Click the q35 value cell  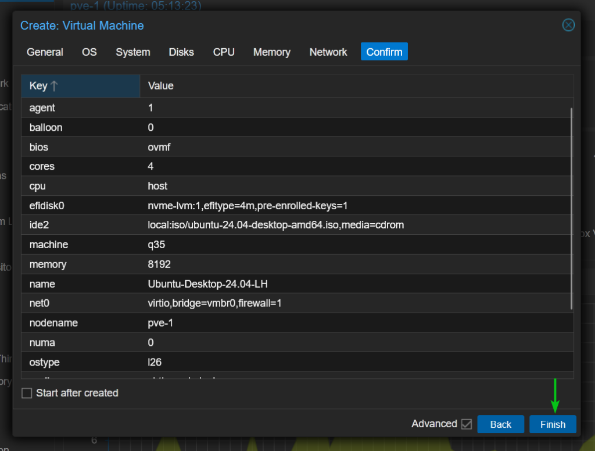click(156, 245)
